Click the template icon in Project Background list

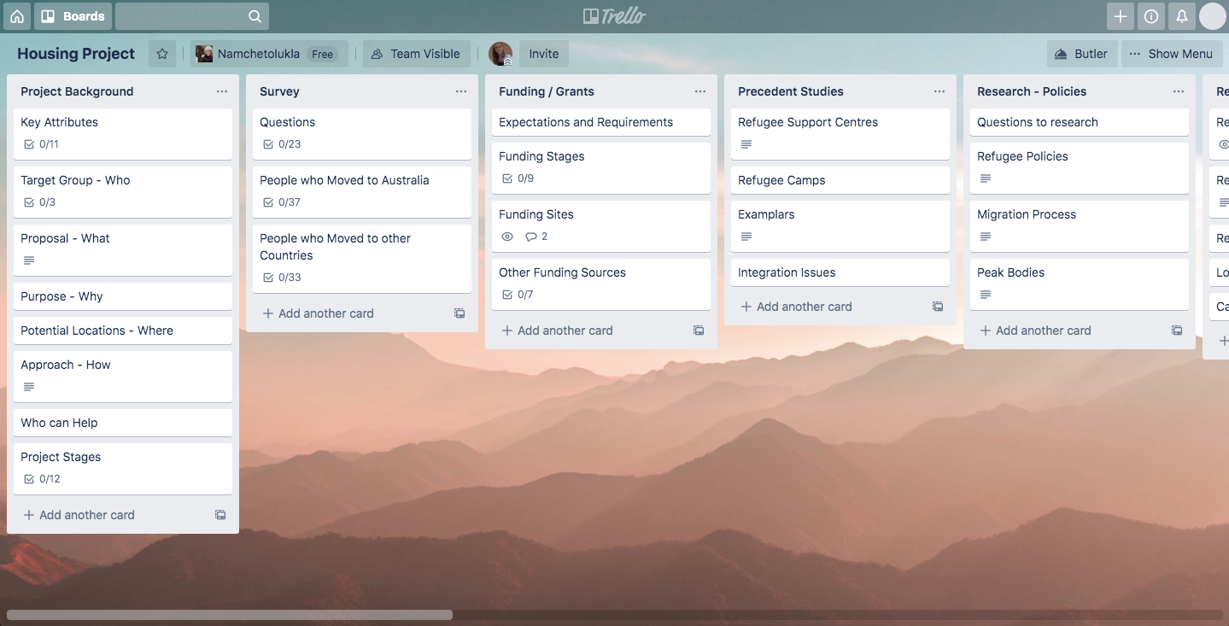click(x=220, y=515)
